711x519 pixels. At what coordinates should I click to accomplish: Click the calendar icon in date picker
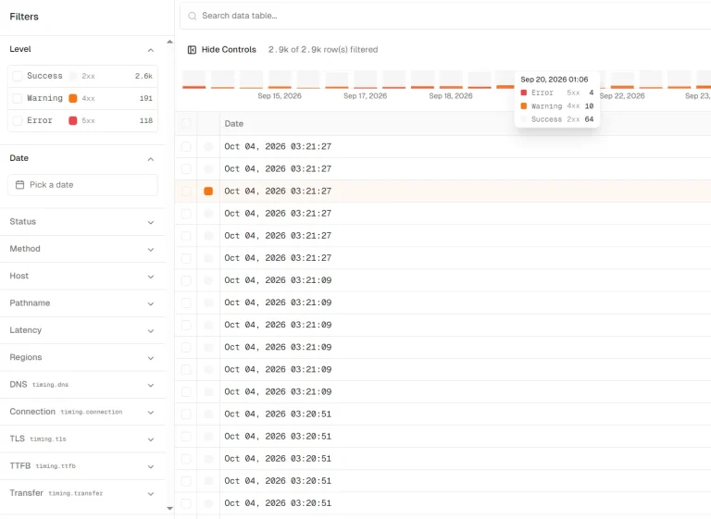[20, 184]
